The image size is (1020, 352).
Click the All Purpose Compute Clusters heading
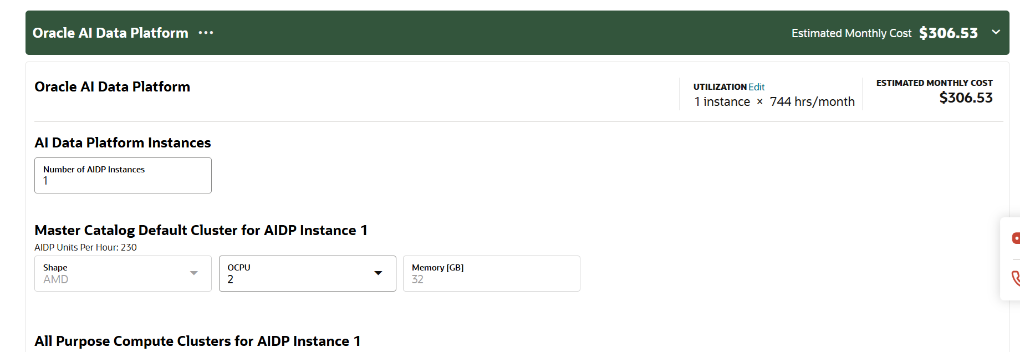[x=197, y=341]
